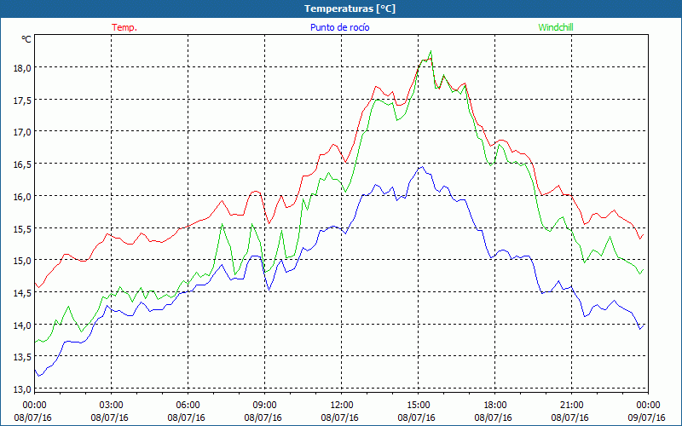Click the °C axis unit label

point(26,39)
